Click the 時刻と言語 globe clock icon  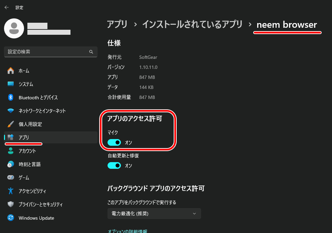(11, 164)
